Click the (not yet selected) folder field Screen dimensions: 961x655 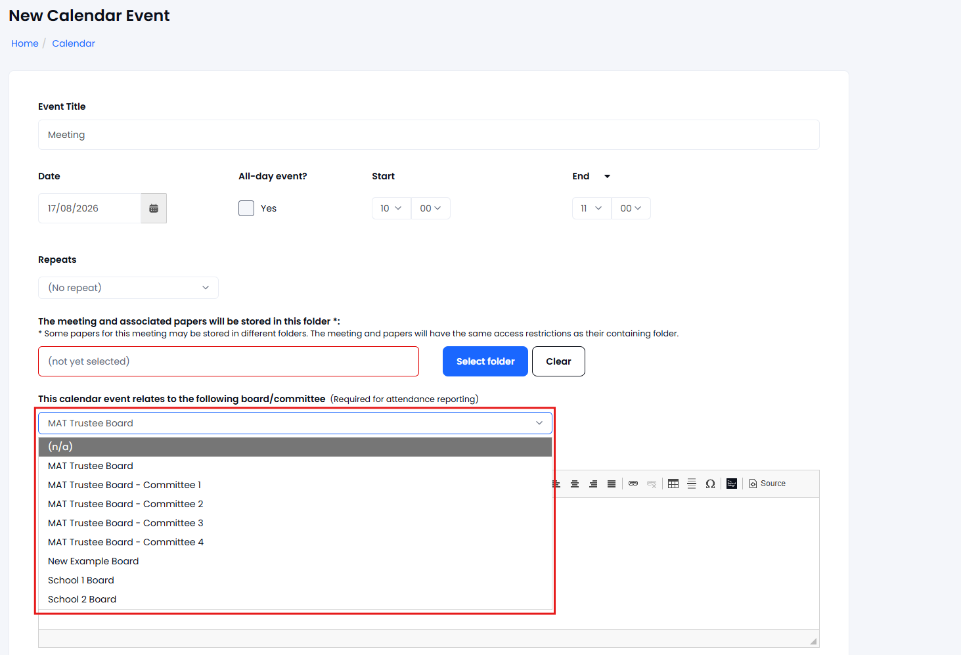(x=229, y=361)
